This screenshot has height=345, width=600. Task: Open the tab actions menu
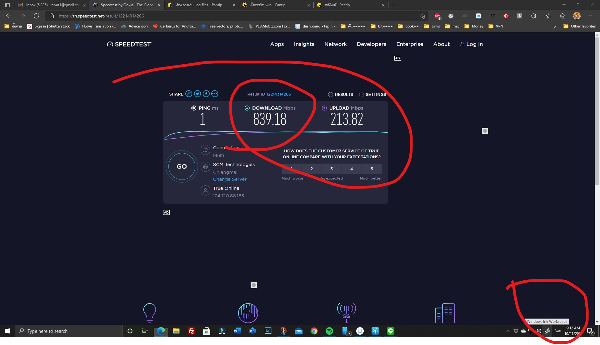pyautogui.click(x=7, y=5)
